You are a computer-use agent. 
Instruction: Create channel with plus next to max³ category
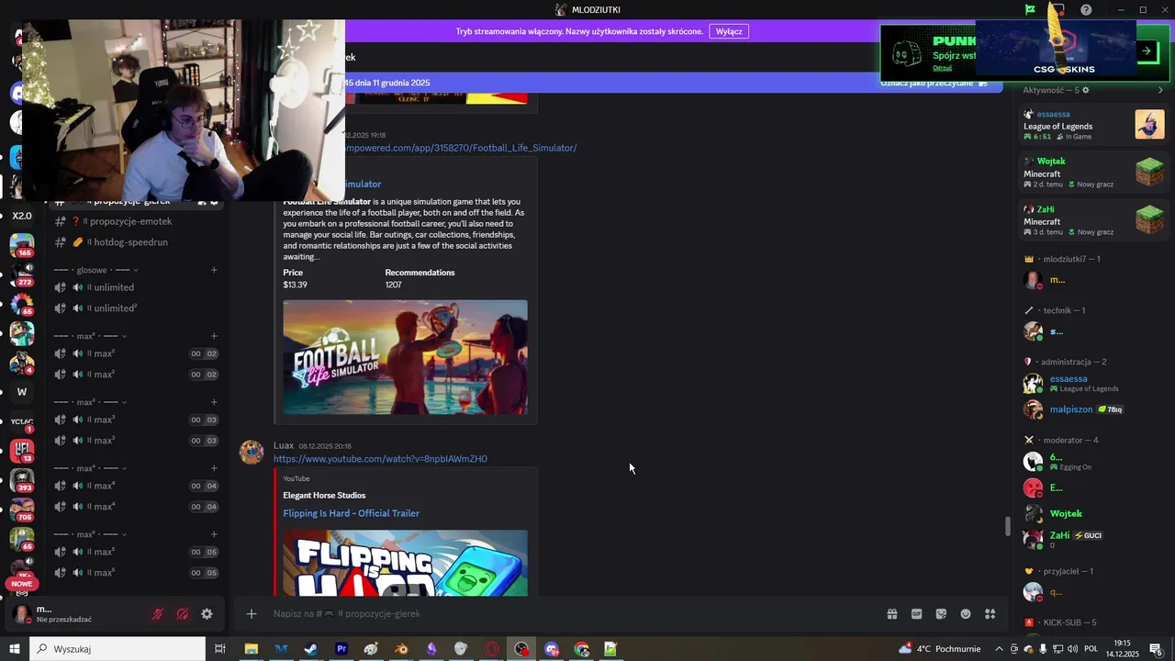coord(214,402)
